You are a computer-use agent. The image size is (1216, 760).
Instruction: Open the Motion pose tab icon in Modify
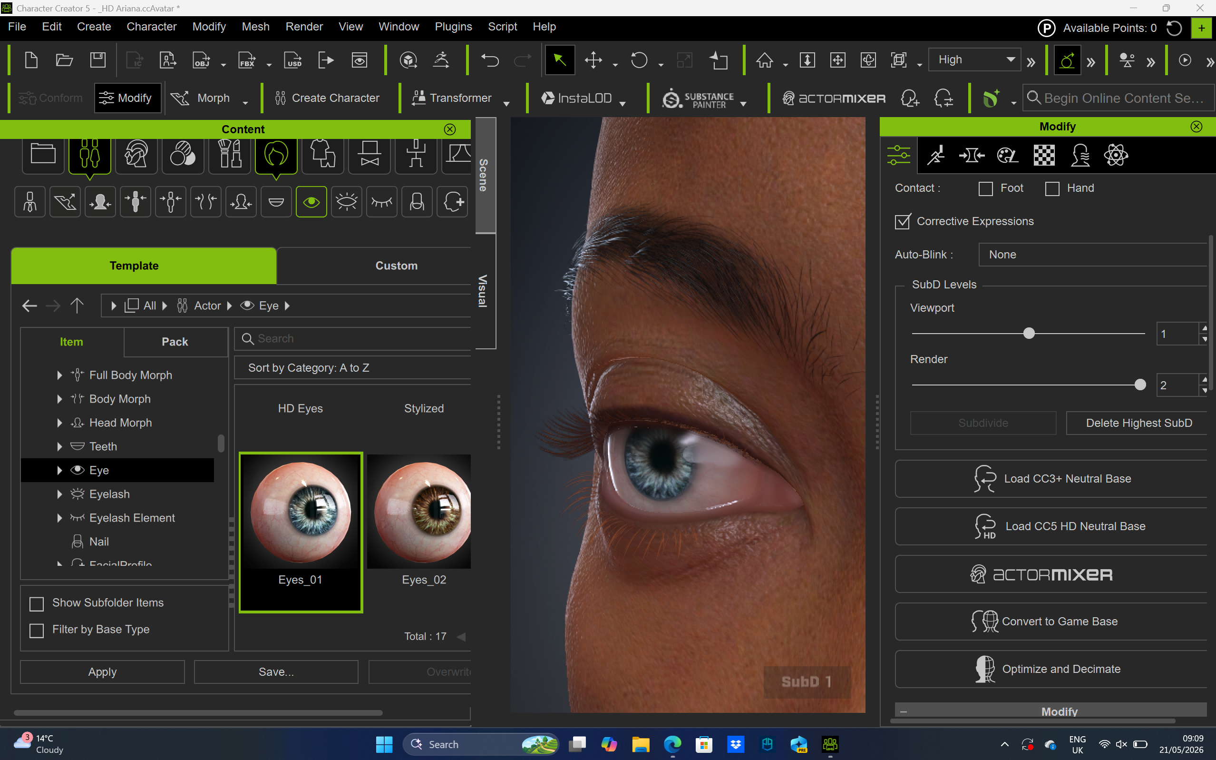point(936,155)
